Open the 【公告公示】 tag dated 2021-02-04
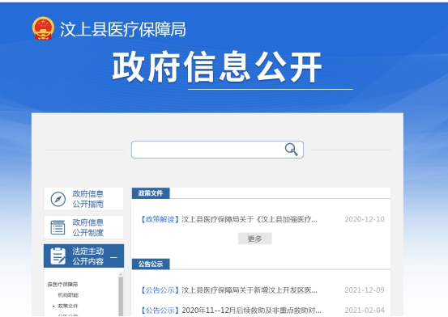Viewport: 448px width, 317px height. [x=160, y=311]
